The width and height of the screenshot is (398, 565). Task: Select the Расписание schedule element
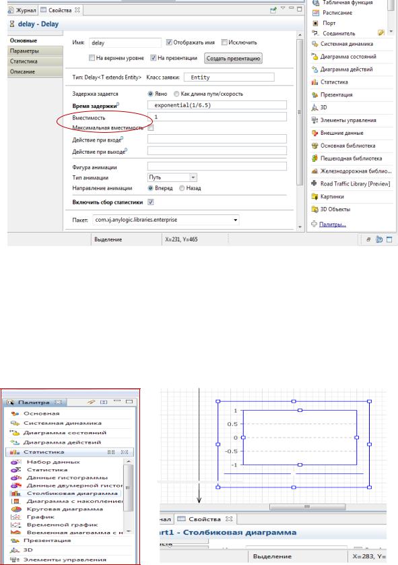pyautogui.click(x=337, y=13)
